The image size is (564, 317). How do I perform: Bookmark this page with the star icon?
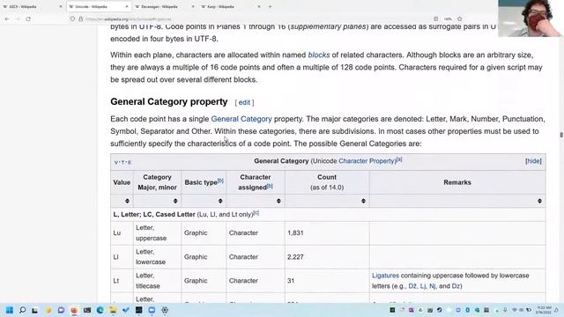pyautogui.click(x=460, y=18)
